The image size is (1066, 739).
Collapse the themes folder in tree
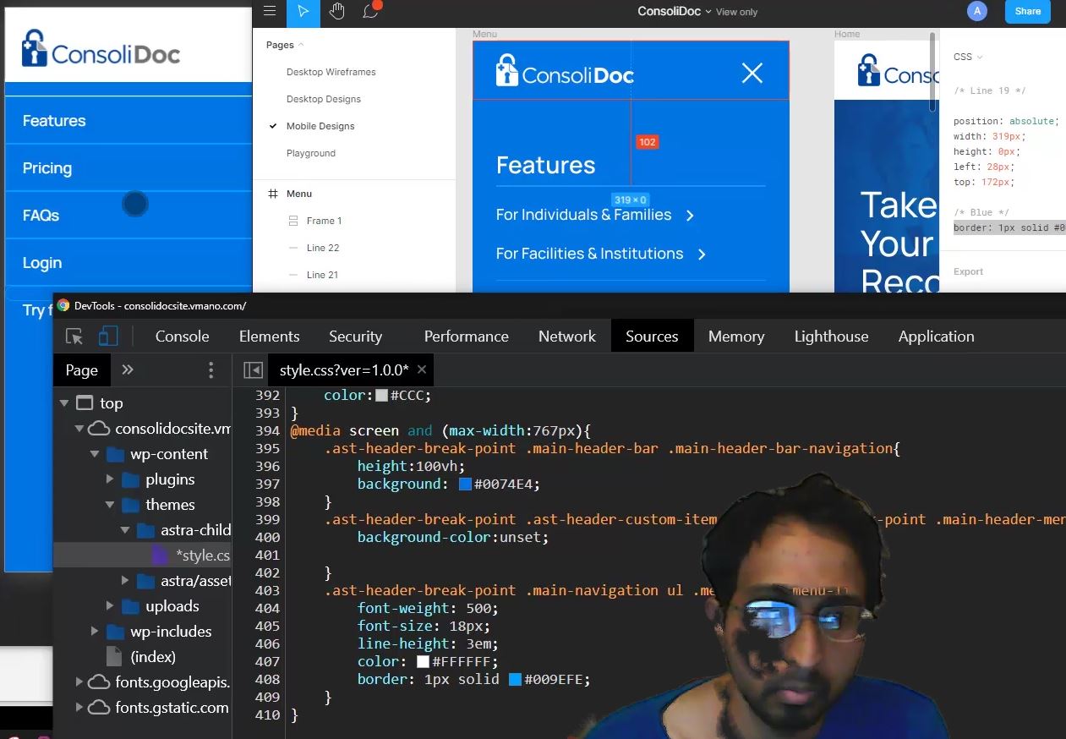click(x=110, y=505)
